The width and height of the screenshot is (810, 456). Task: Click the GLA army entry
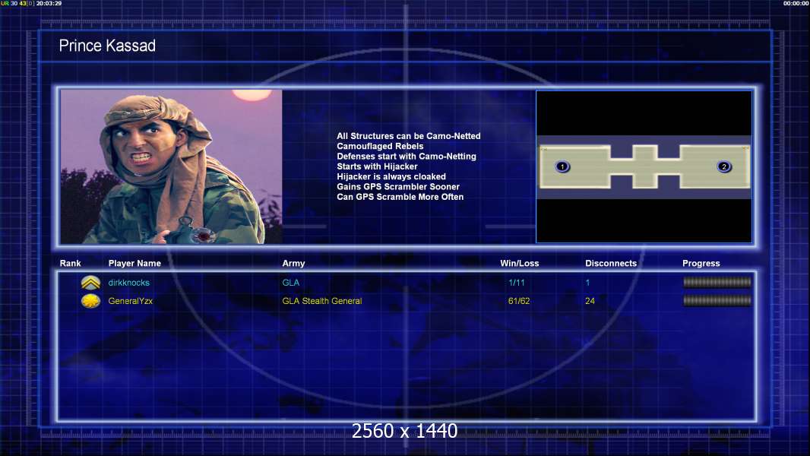[291, 283]
